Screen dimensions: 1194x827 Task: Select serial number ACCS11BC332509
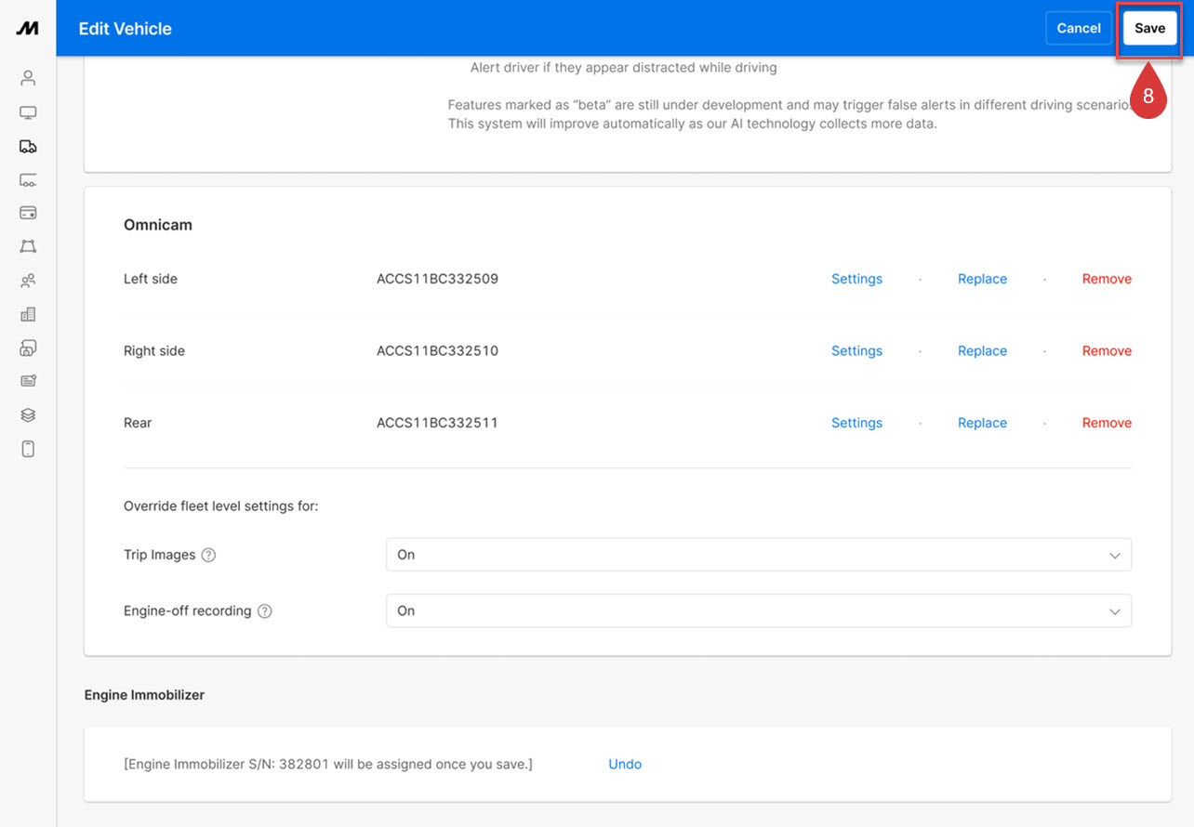(x=437, y=279)
